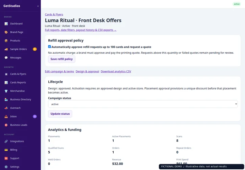Follow the Cards & Flyers breadcrumb link
The height and width of the screenshot is (170, 245).
click(54, 15)
